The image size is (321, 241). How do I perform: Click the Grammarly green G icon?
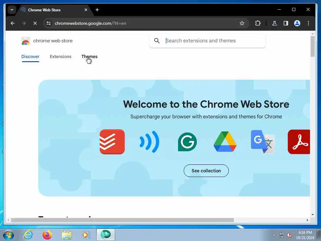[187, 142]
